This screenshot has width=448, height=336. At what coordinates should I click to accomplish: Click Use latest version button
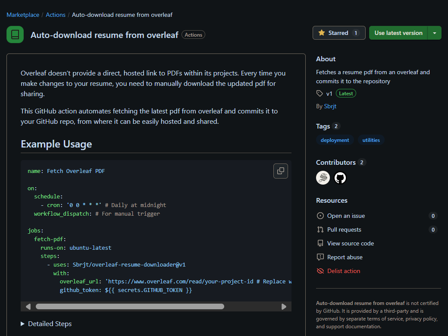[398, 33]
